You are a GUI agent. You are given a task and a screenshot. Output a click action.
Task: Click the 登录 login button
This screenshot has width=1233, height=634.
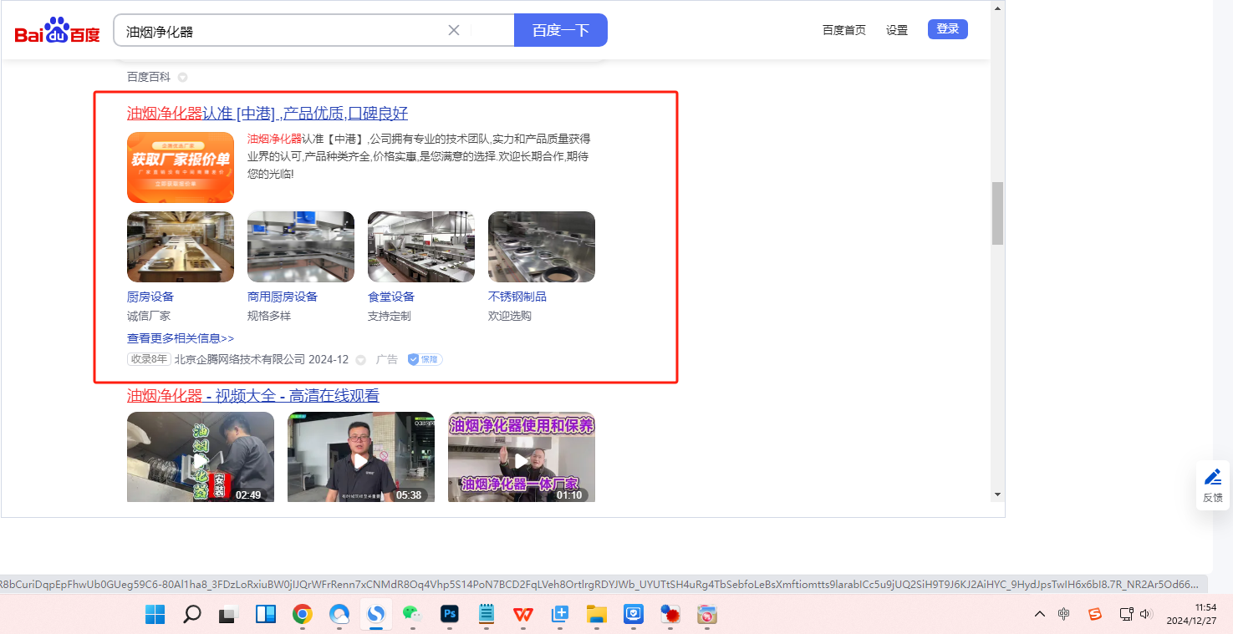pyautogui.click(x=947, y=29)
